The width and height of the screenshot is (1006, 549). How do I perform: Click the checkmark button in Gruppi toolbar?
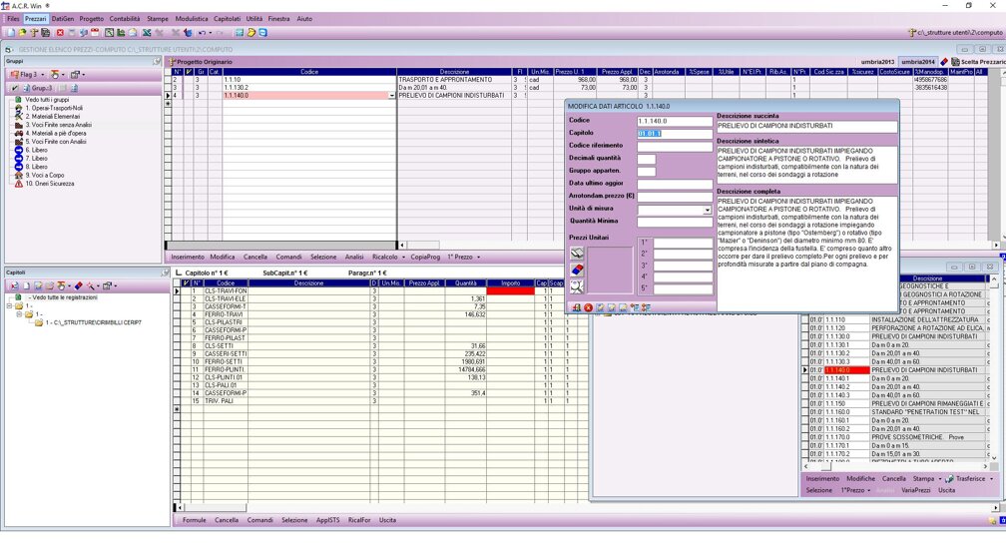(14, 88)
